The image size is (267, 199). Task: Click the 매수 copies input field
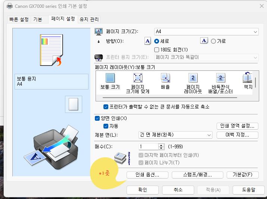(149, 147)
